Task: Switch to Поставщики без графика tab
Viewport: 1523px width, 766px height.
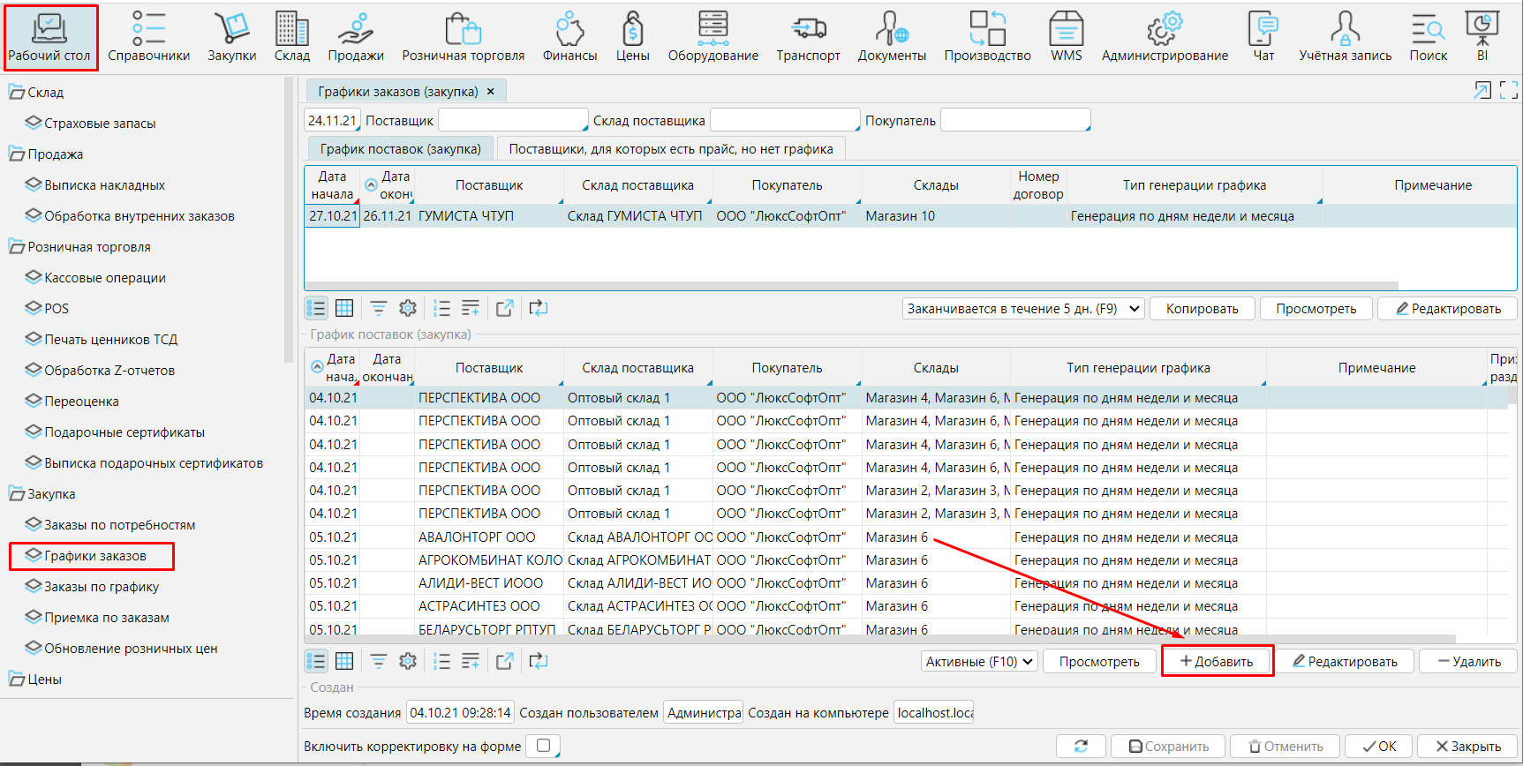Action: (x=670, y=149)
